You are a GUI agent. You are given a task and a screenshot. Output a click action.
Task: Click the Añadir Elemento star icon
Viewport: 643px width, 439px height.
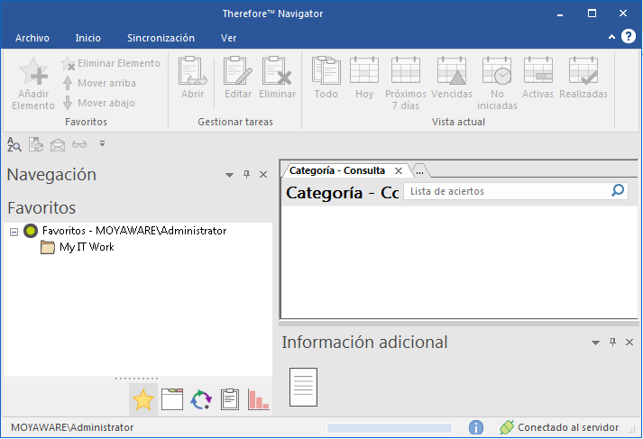tap(33, 72)
